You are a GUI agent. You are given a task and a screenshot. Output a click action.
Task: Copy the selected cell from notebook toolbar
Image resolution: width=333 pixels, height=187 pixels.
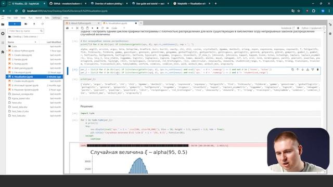(82, 28)
